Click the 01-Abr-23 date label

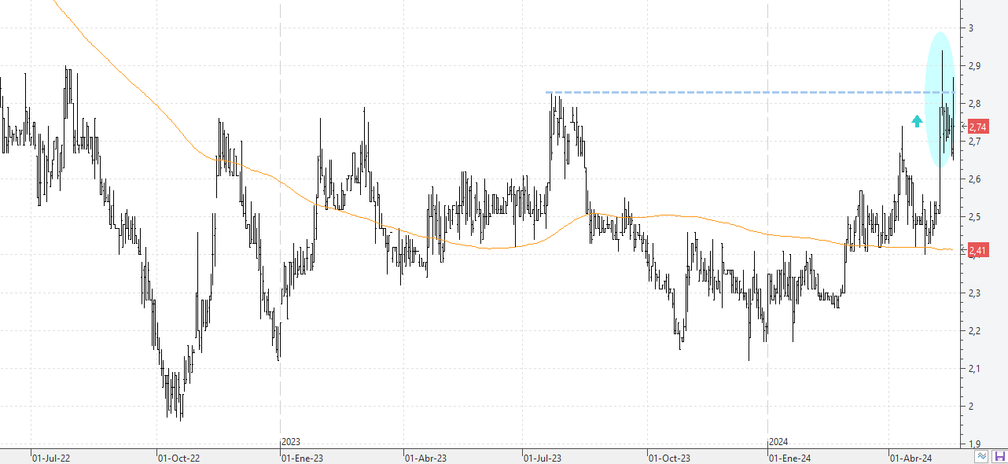point(425,457)
